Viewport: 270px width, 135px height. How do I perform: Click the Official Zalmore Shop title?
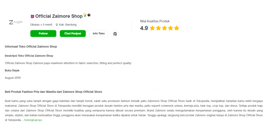point(59,16)
